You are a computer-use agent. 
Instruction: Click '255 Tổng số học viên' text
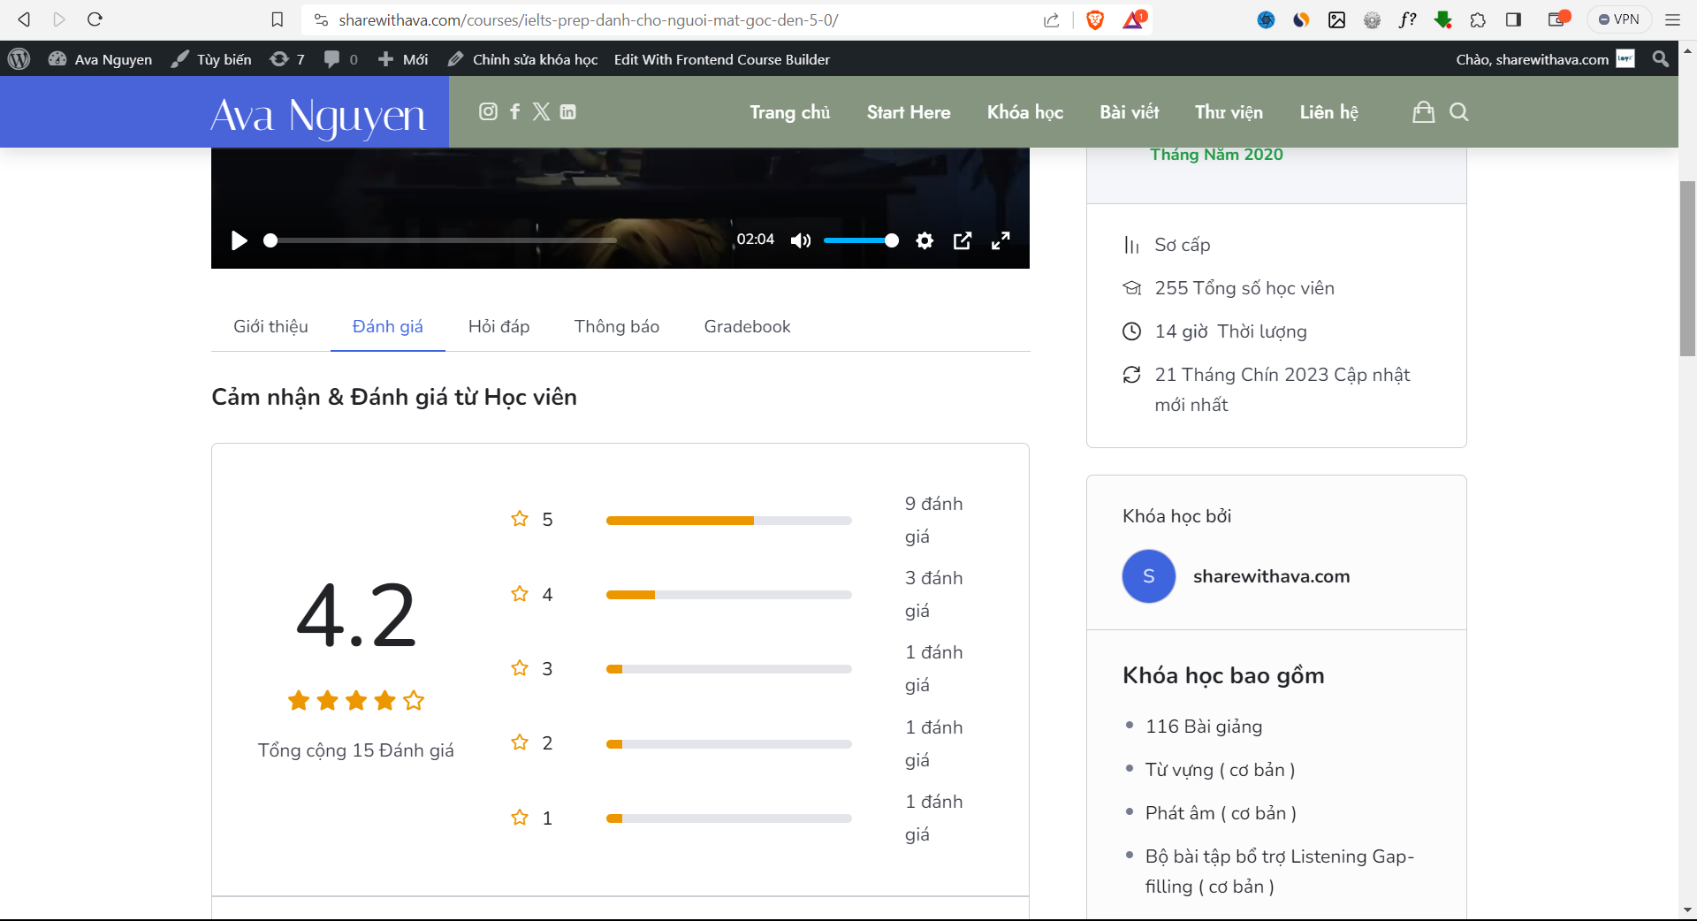point(1244,288)
